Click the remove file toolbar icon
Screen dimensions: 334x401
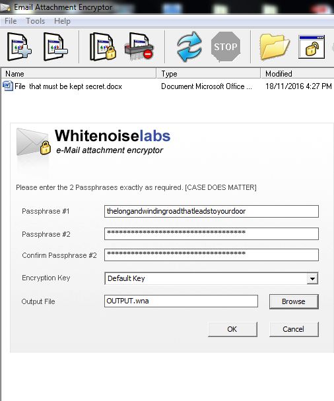point(56,47)
